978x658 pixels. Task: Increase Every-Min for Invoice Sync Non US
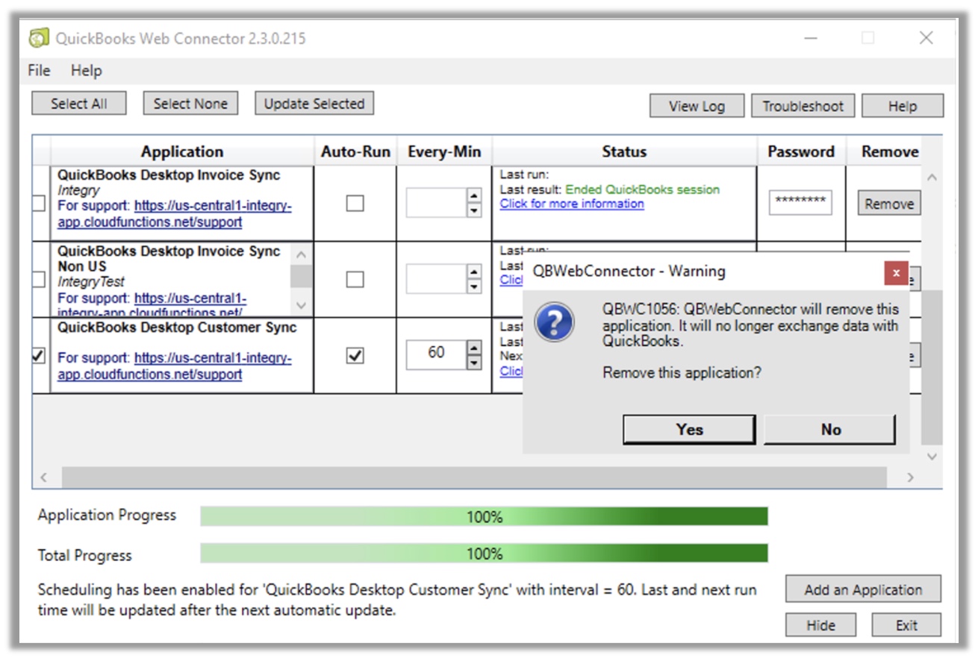pyautogui.click(x=473, y=272)
